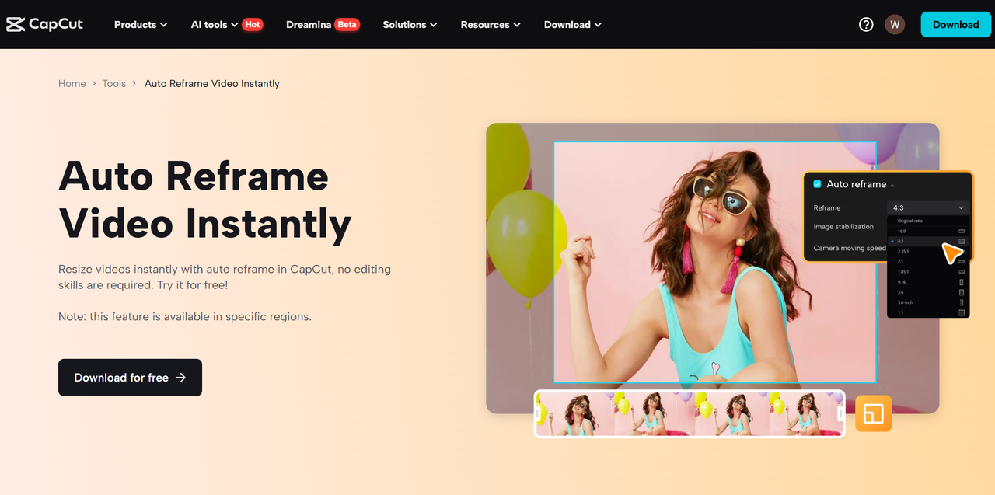Viewport: 995px width, 495px height.
Task: Click the CapCut logo
Action: click(44, 24)
